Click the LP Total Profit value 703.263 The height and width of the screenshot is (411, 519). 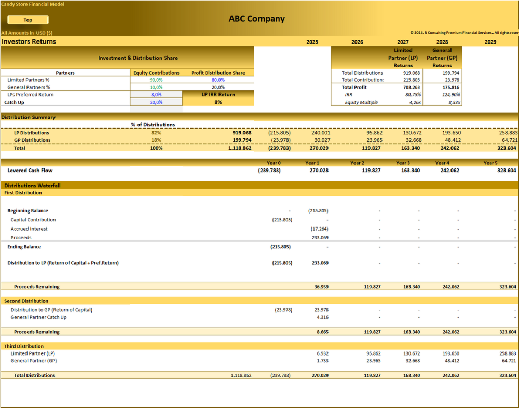click(x=412, y=87)
